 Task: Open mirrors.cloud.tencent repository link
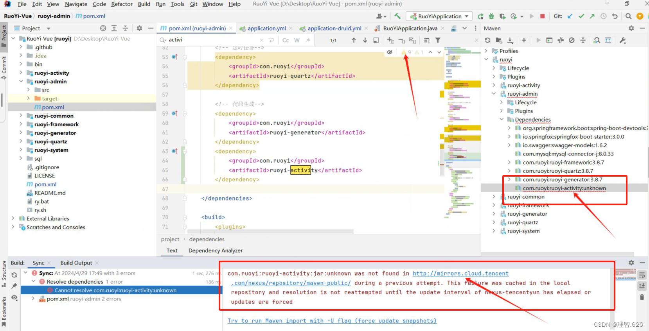click(460, 274)
